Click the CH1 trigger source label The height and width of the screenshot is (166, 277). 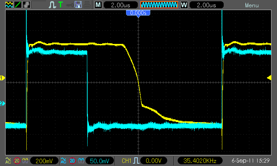(x=126, y=161)
